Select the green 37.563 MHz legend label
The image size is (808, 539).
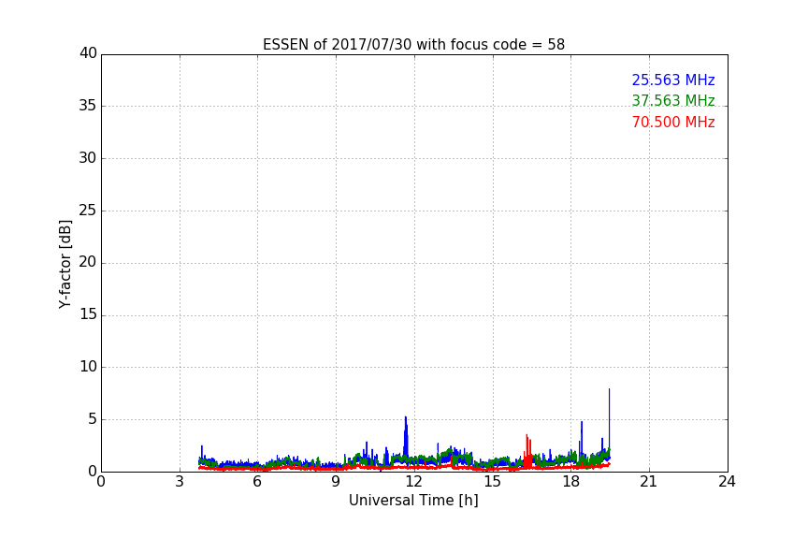(673, 100)
